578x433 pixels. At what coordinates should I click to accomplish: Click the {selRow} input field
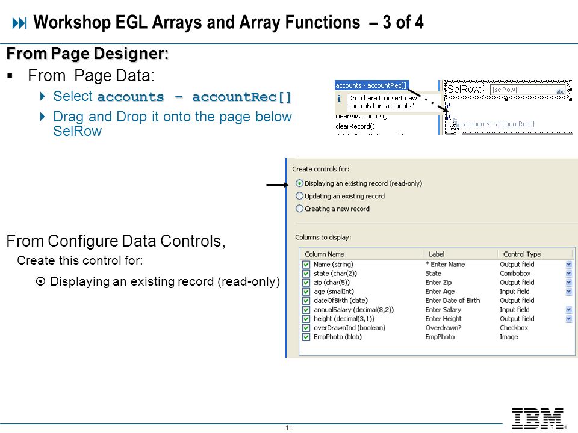[527, 90]
